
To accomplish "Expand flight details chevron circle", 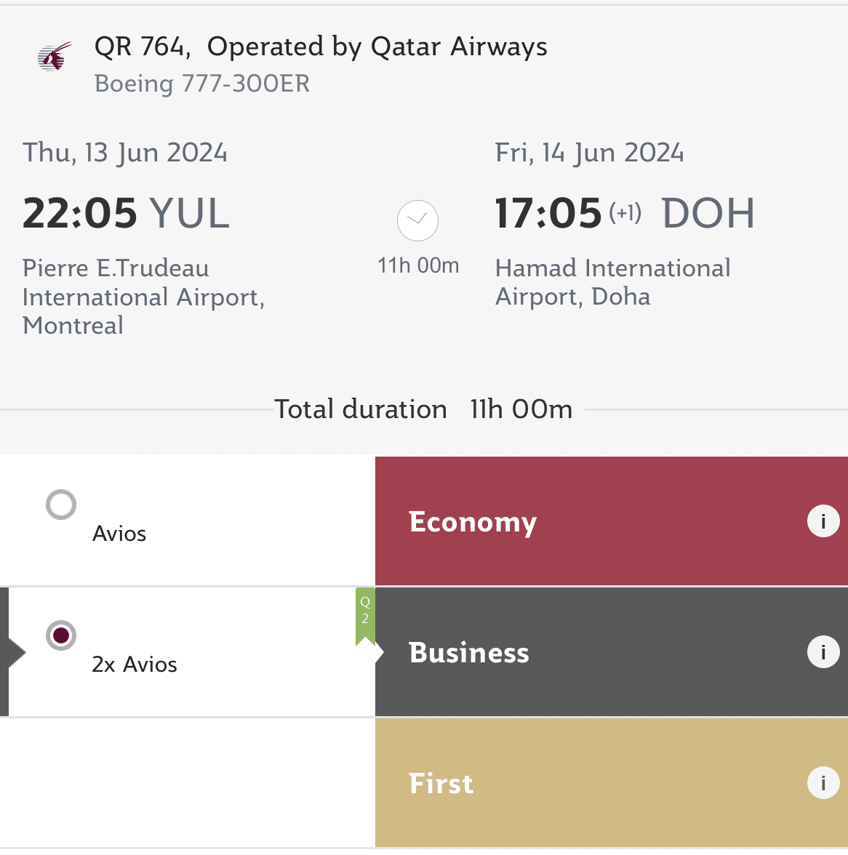I will click(x=417, y=220).
